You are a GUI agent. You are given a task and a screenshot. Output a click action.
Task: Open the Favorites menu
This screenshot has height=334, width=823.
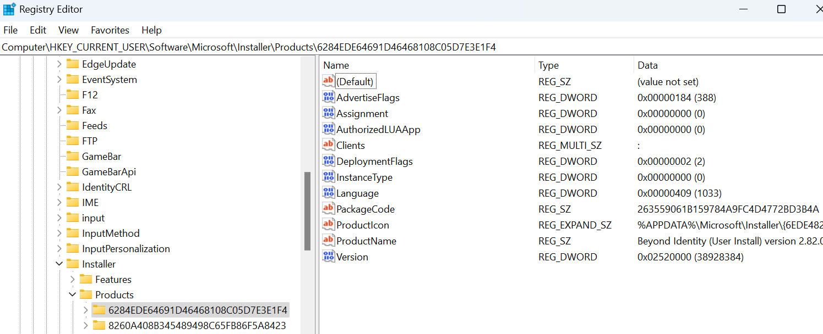coord(110,30)
